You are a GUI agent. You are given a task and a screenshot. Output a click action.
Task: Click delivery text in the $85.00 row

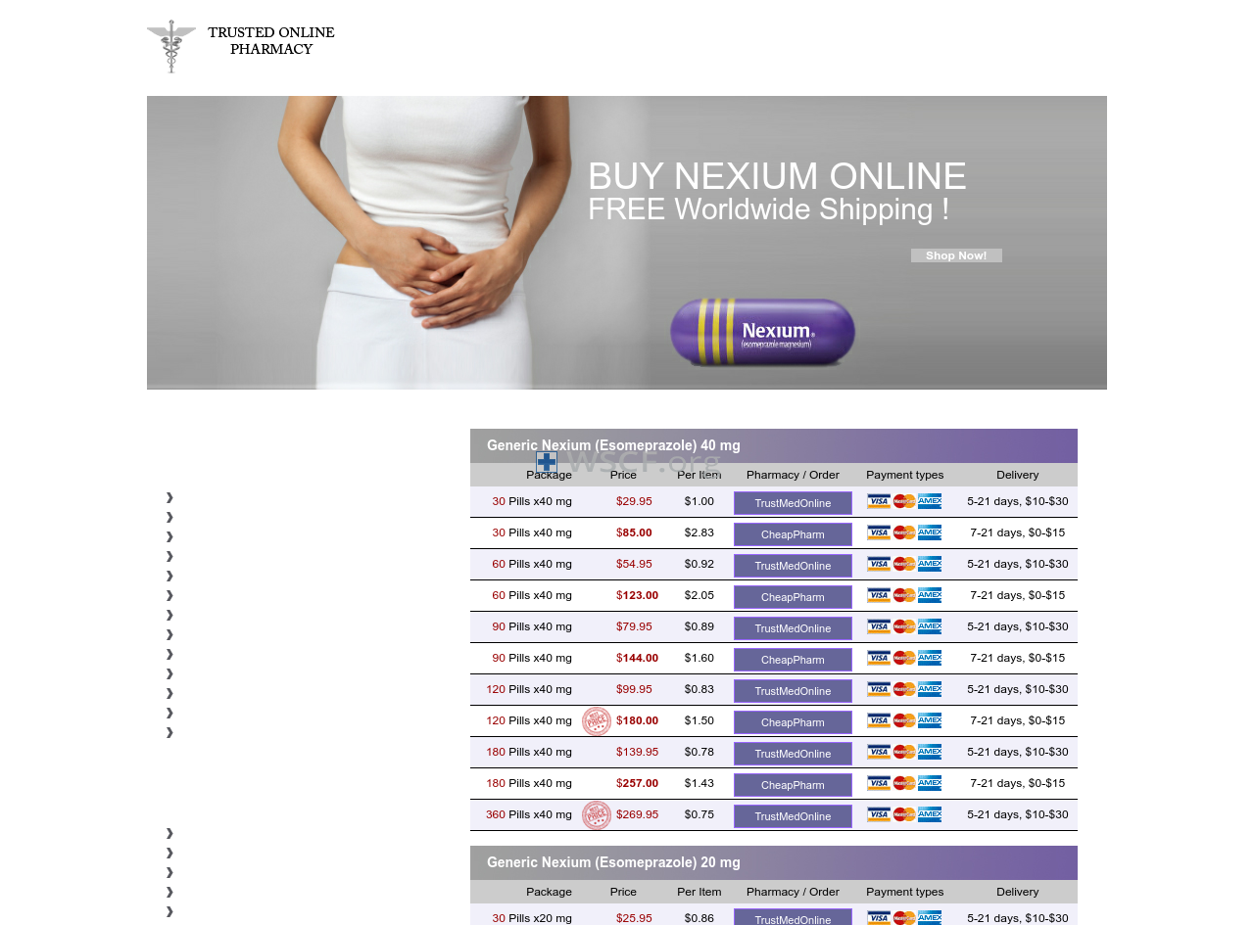pyautogui.click(x=1018, y=532)
